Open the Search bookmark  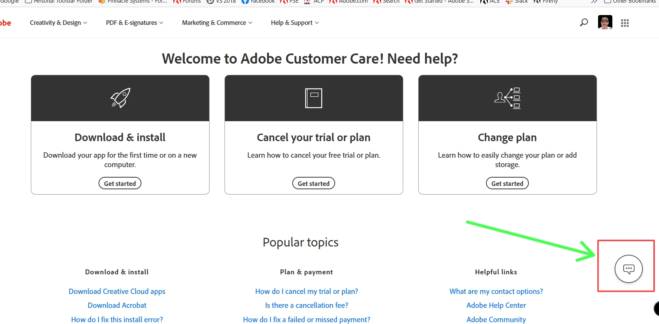386,2
